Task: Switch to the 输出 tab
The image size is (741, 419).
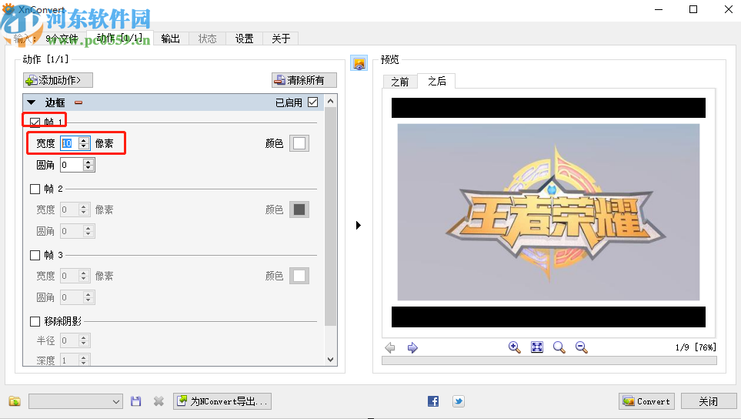Action: click(171, 39)
